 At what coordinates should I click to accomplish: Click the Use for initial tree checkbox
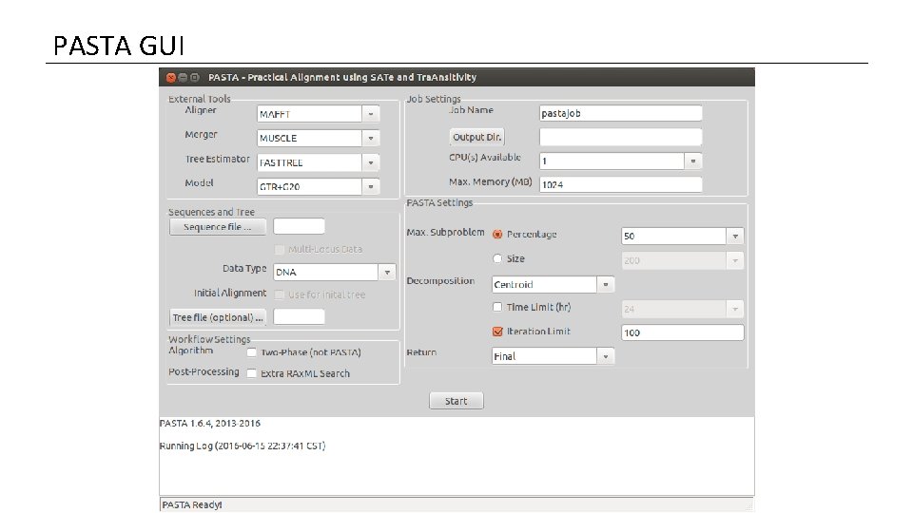tap(280, 294)
